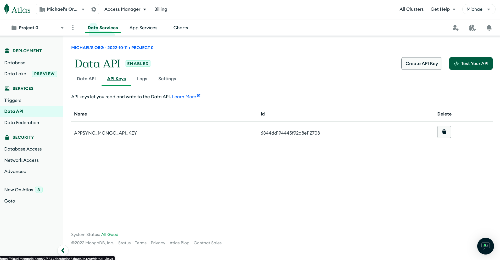Select the Data API sub-tab
This screenshot has width=500, height=260.
pyautogui.click(x=86, y=79)
